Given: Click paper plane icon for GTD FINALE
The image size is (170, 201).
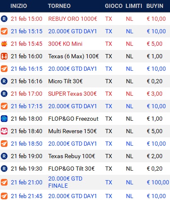Looking at the screenshot, I should click(x=4, y=182).
